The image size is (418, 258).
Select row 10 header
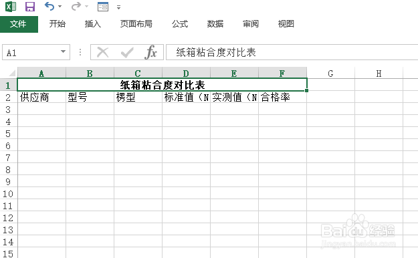click(8, 194)
